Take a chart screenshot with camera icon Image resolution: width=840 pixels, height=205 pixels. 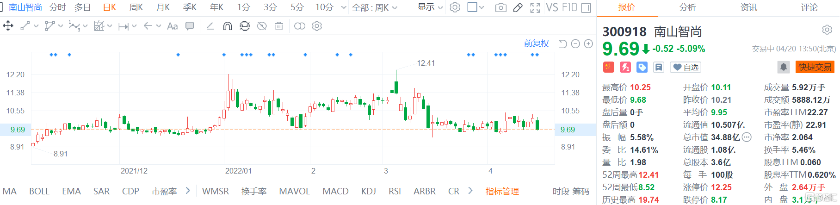(x=500, y=7)
